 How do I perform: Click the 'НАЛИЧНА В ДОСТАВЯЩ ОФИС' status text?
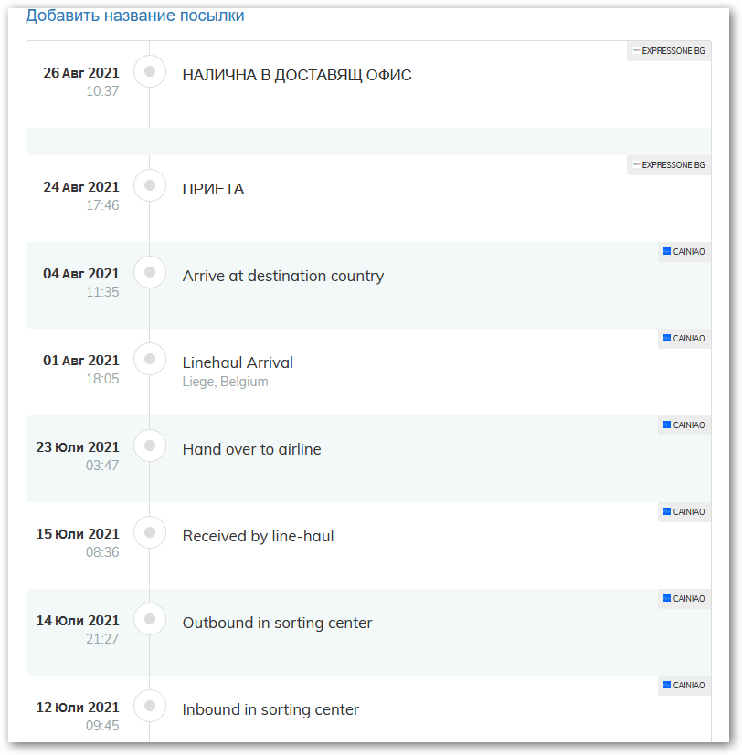(x=297, y=75)
